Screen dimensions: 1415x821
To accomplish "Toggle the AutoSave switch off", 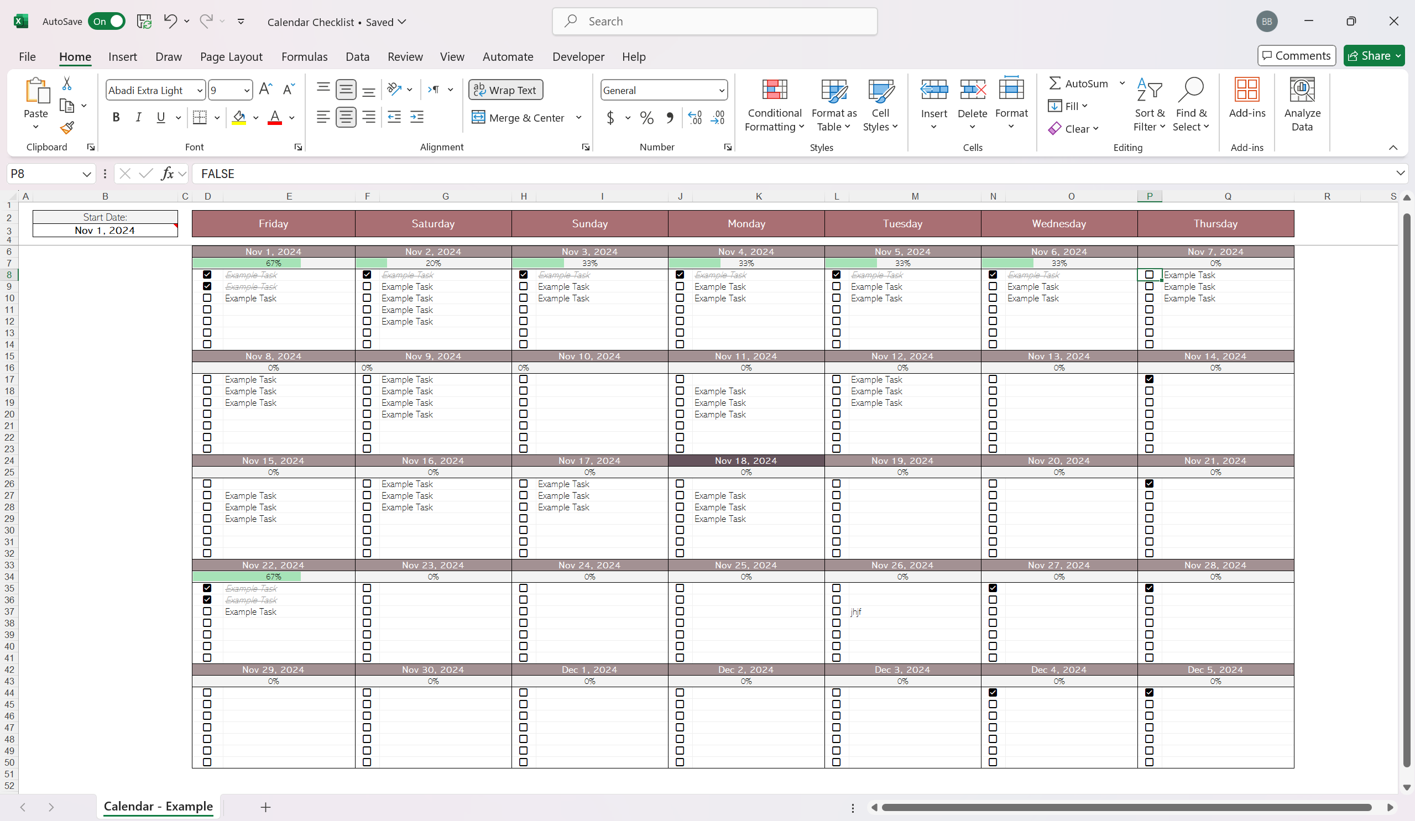I will pyautogui.click(x=107, y=22).
